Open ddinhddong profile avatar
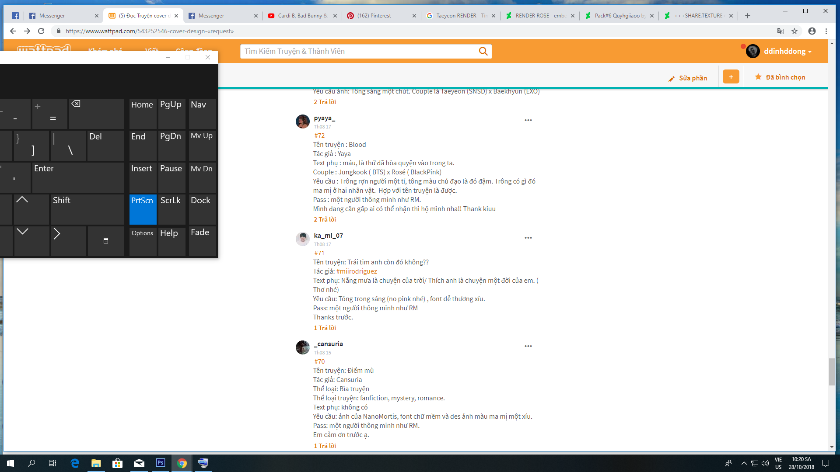Image resolution: width=840 pixels, height=472 pixels. click(x=752, y=51)
